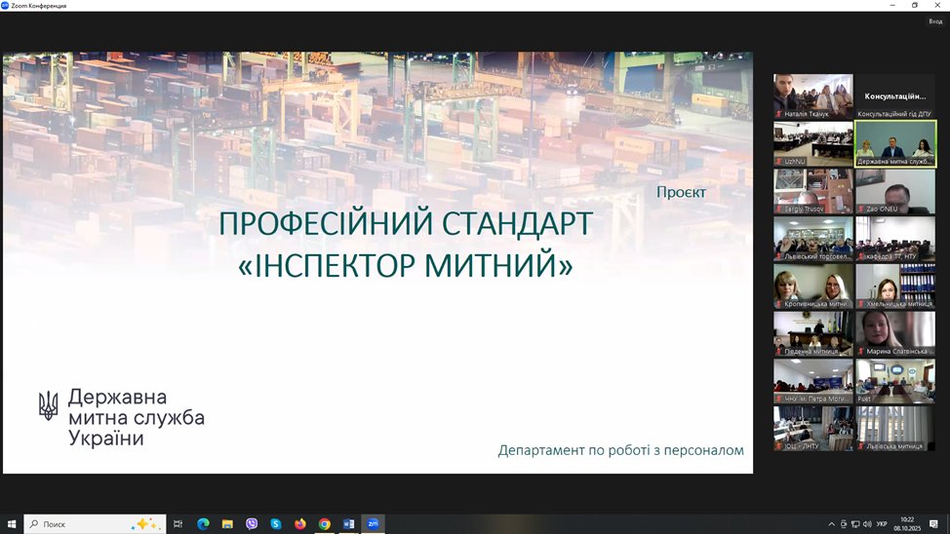Expand hidden system tray icons chevron

pos(832,524)
